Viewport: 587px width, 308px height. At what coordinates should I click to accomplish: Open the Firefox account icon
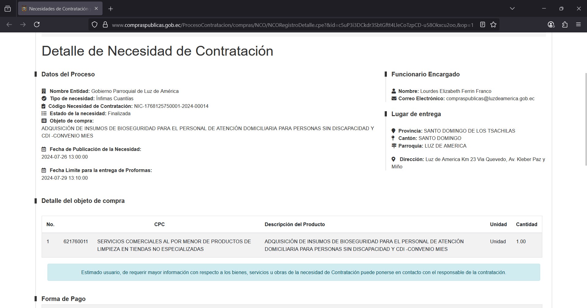click(551, 25)
